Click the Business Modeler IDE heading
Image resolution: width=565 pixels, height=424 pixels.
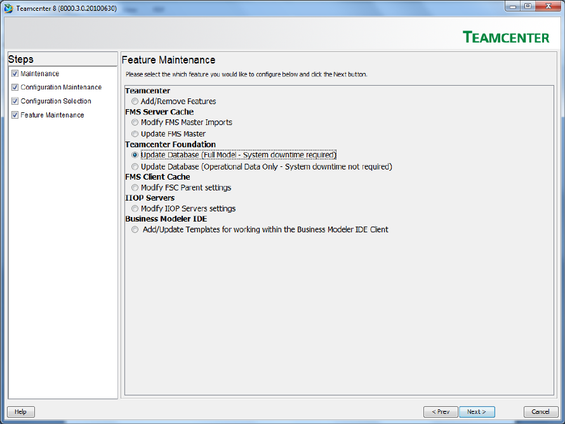[x=166, y=218]
